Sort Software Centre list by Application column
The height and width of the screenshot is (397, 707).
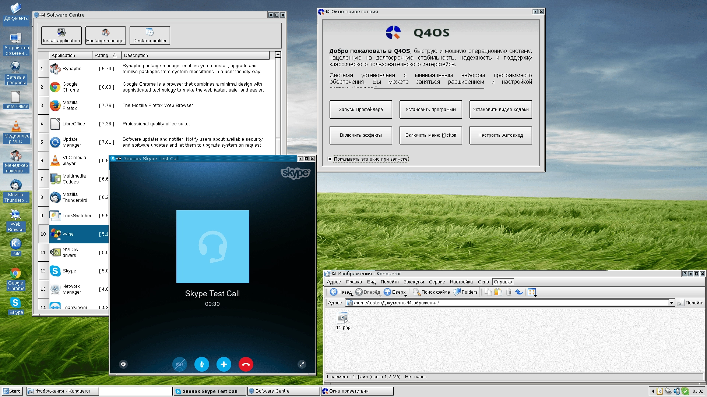pyautogui.click(x=71, y=56)
